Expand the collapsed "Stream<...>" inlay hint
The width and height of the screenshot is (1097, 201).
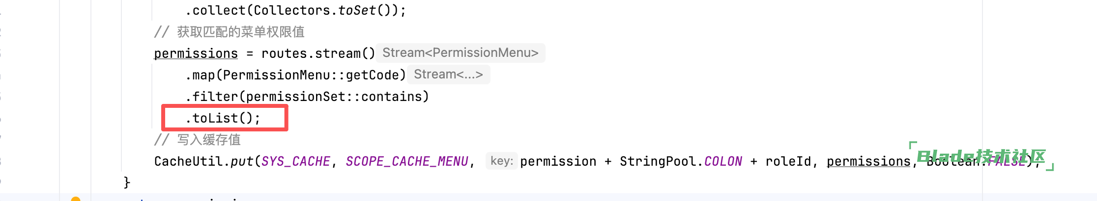tap(448, 75)
